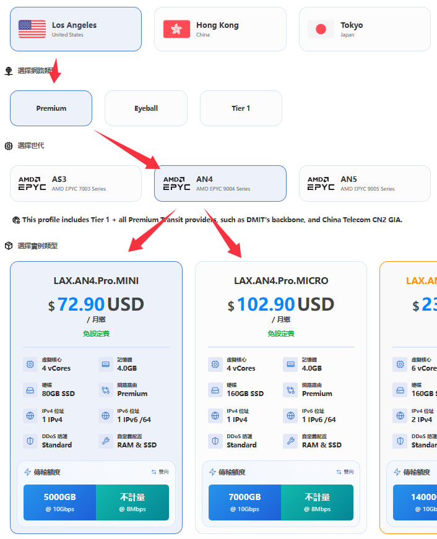Choose the Eyeball network type
437x539 pixels.
pyautogui.click(x=146, y=108)
